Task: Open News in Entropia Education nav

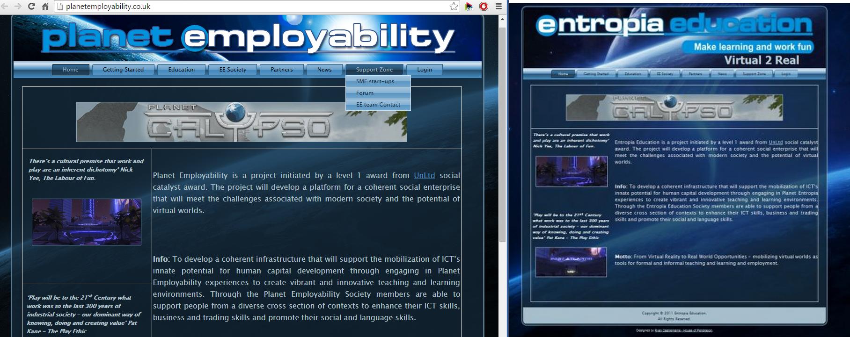Action: point(722,74)
